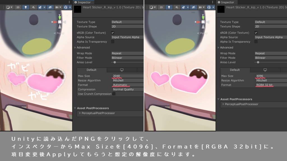Open Format Automatic dropdown in left Inspector
Viewport: 287px width, 161px height.
[x=128, y=85]
